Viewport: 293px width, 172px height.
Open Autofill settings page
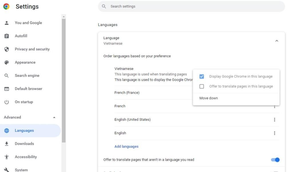point(21,36)
